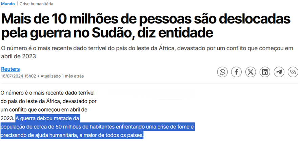The height and width of the screenshot is (141, 300).
Task: Share the article via Telegram
Action: 279,72
